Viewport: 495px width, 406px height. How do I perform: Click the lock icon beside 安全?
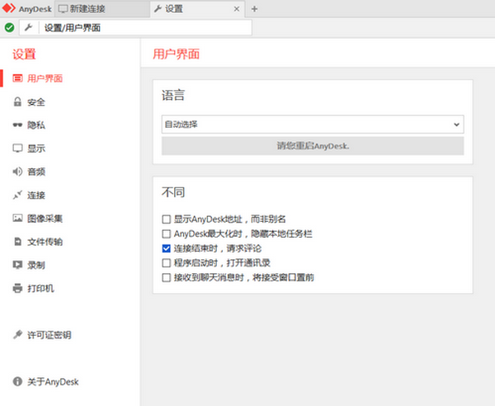click(17, 102)
